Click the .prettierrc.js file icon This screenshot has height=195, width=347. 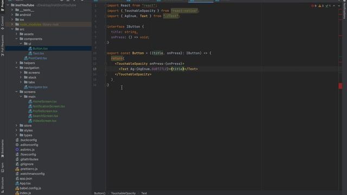pos(17,169)
